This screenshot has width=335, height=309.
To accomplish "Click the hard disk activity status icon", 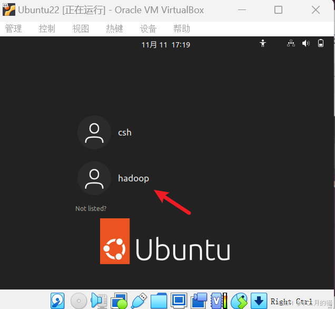I will 57,301.
